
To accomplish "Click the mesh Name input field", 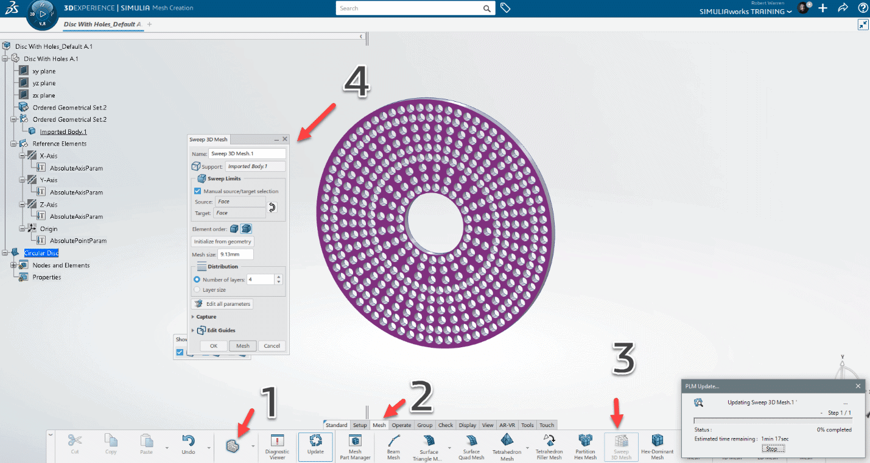I will tap(247, 154).
